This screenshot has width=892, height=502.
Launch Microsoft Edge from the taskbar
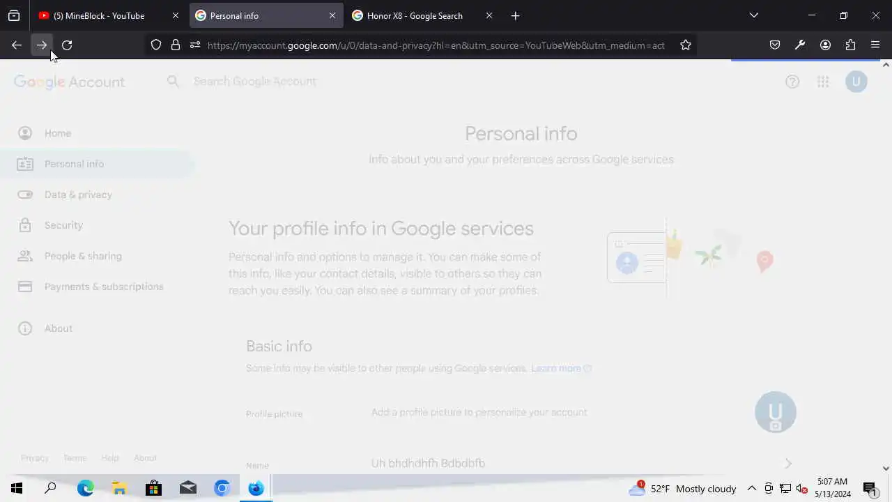(85, 488)
